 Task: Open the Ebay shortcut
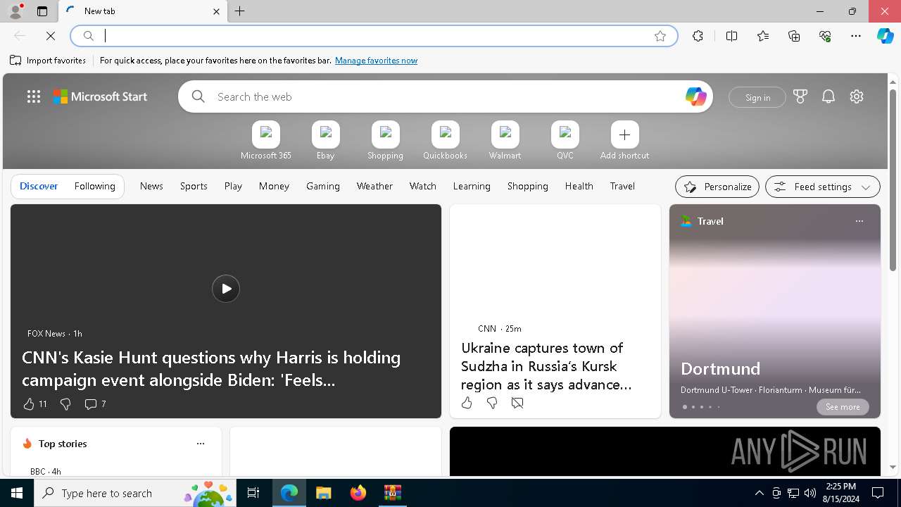326,141
